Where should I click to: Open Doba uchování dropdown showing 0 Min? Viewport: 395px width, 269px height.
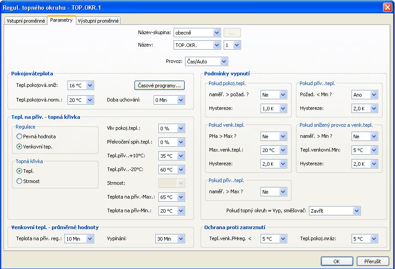point(169,100)
